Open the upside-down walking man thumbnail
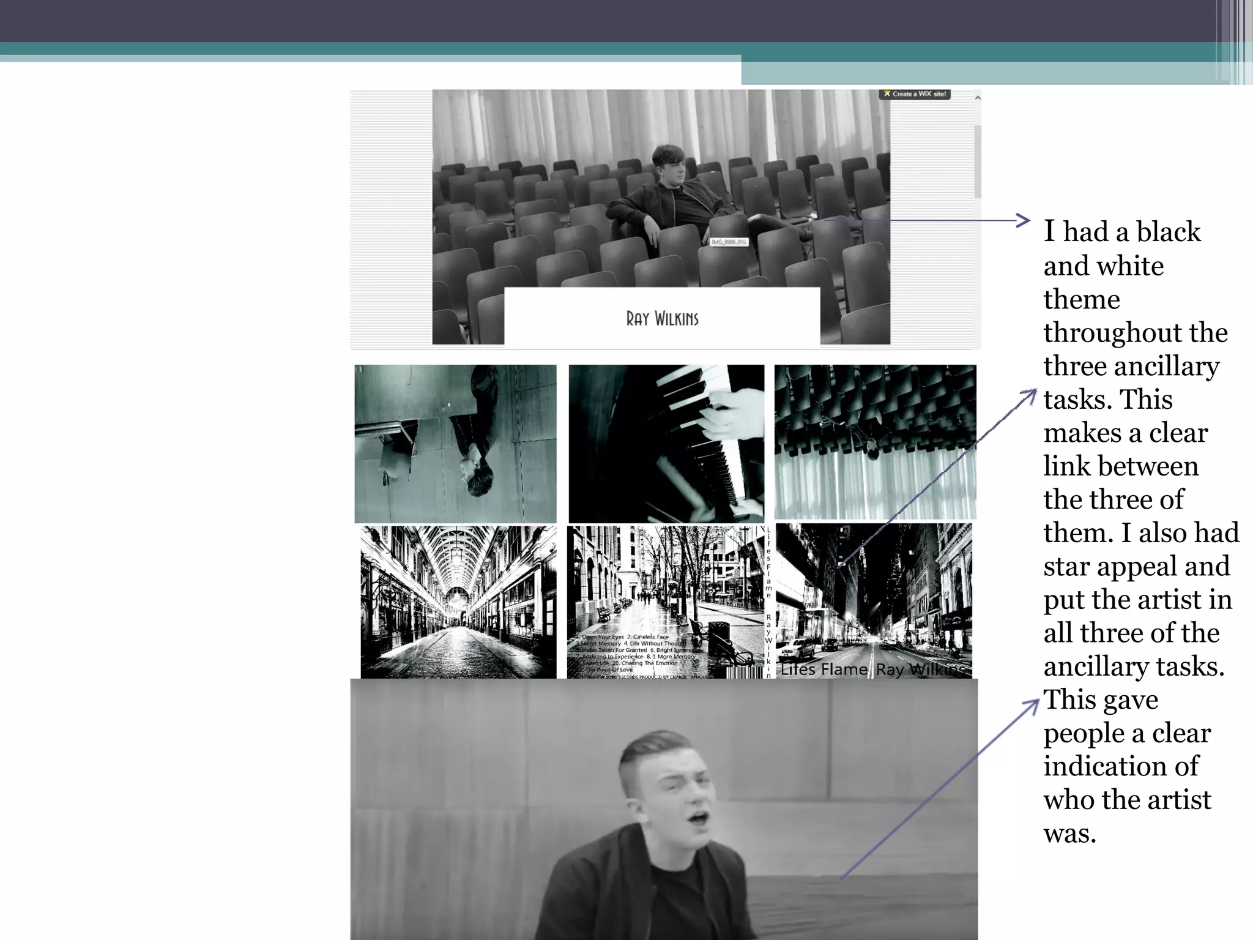The width and height of the screenshot is (1253, 940). pos(455,443)
